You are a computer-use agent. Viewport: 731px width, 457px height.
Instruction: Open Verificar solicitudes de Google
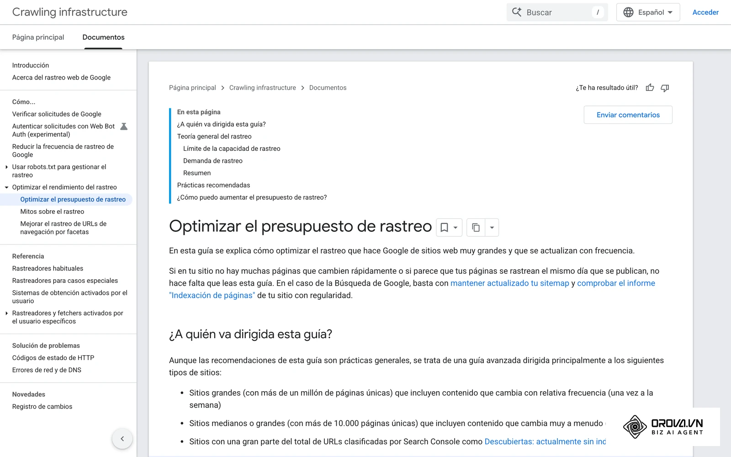point(57,114)
